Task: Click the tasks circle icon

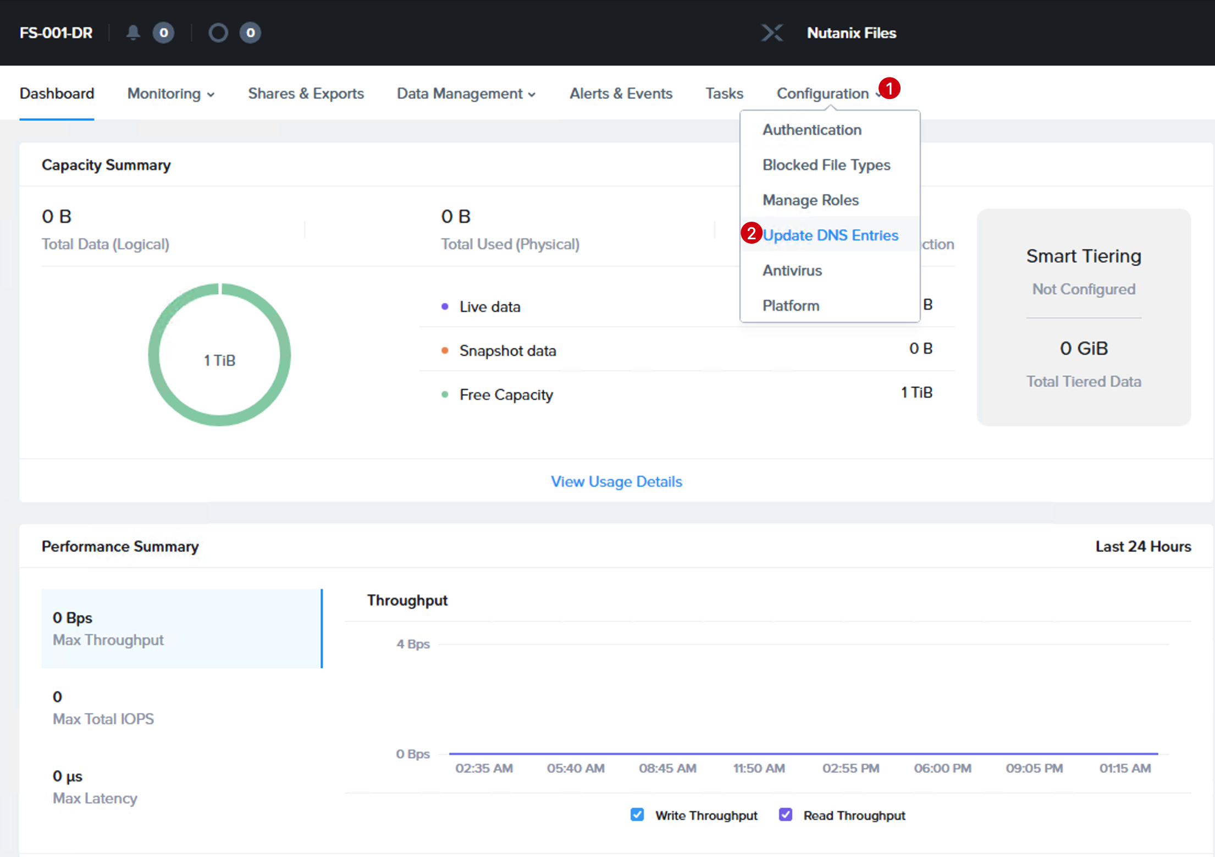Action: tap(218, 32)
